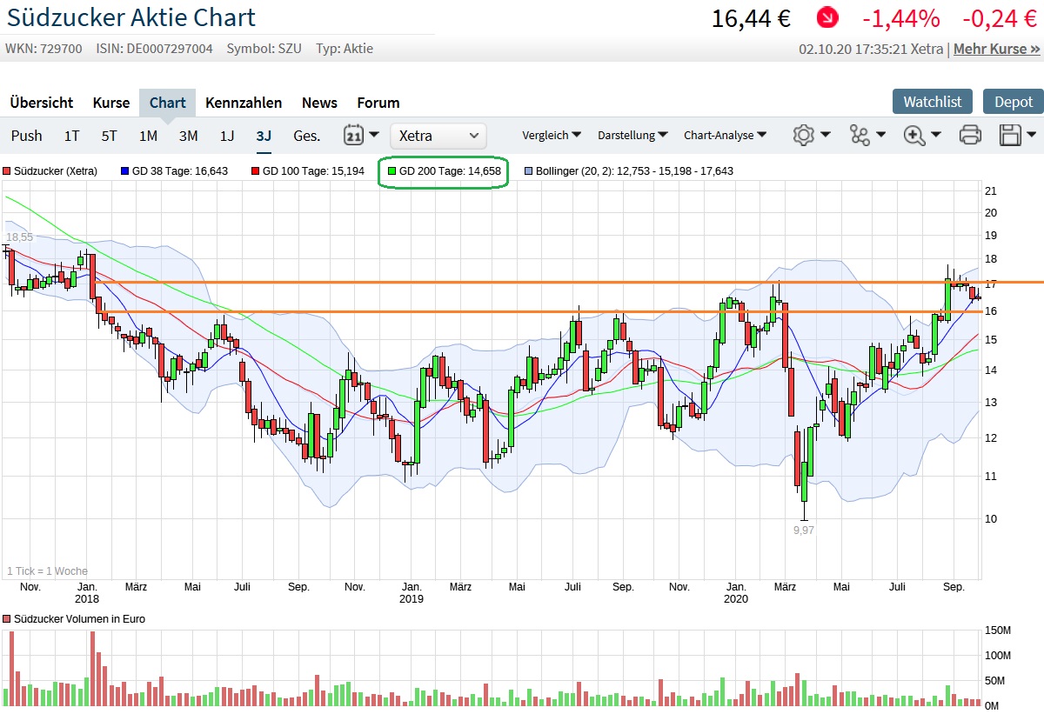Go to the Forum tab
The image size is (1044, 714).
[x=378, y=103]
